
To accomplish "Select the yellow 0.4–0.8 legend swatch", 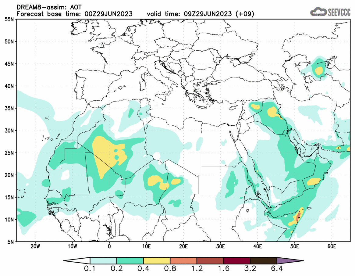I will (x=157, y=260).
